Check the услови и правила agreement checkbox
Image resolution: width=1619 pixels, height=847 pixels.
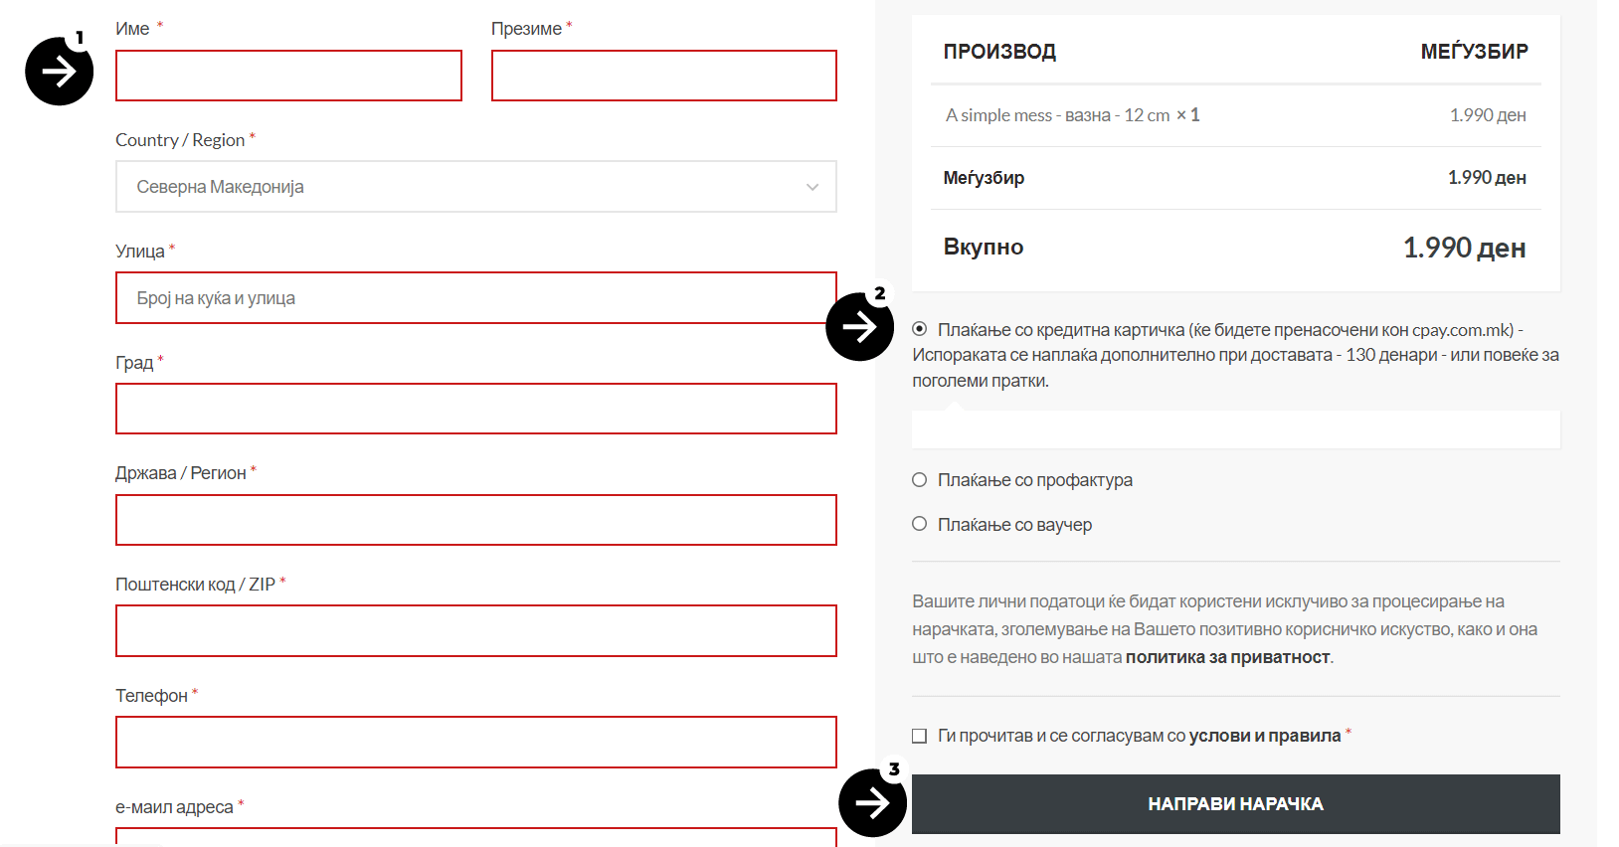[920, 736]
